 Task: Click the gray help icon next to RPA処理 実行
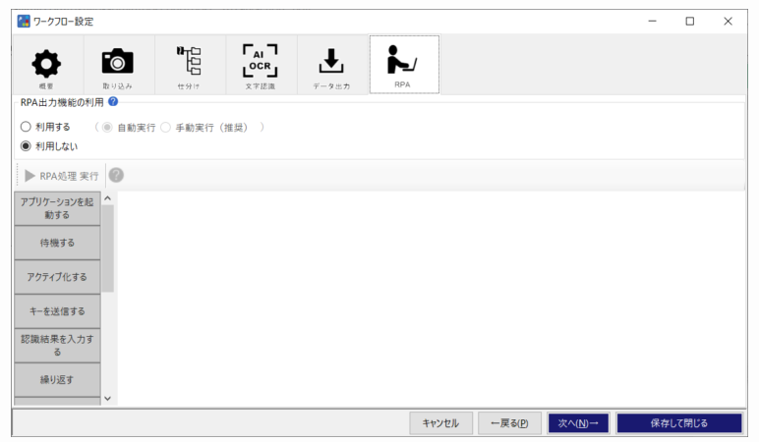pos(116,175)
